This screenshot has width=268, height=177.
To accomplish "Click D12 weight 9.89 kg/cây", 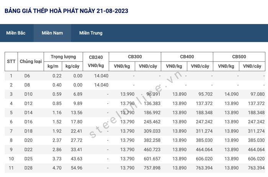I will point(78,103).
